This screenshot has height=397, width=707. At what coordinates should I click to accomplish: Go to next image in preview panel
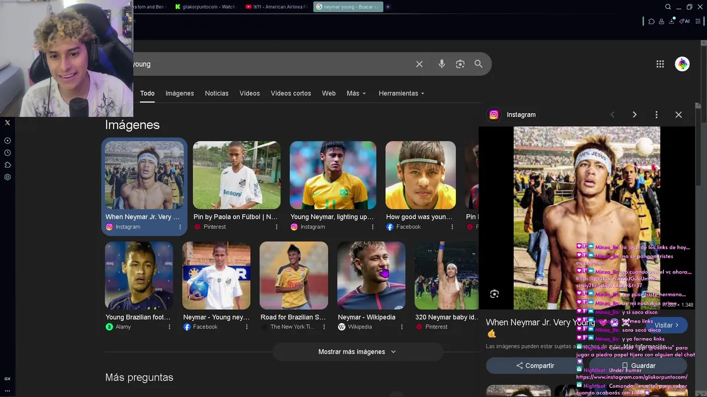(634, 115)
